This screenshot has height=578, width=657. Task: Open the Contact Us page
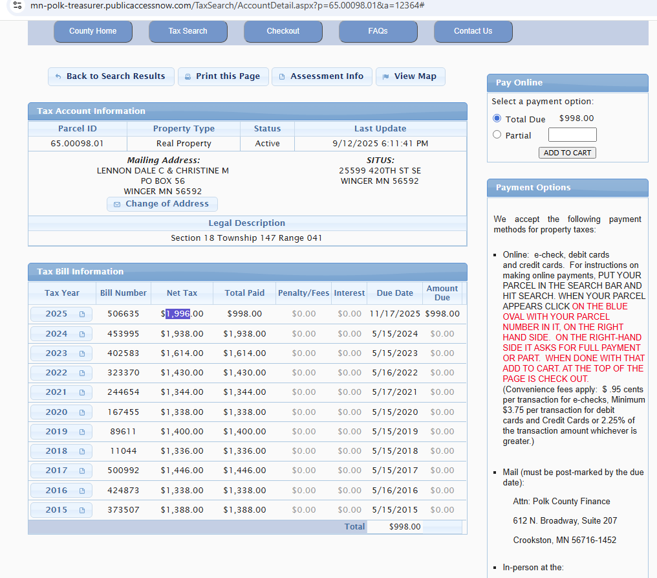click(x=473, y=31)
